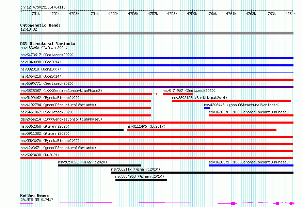Open gene GALNT8|NM_017417 label
The width and height of the screenshot is (303, 207).
point(37,200)
